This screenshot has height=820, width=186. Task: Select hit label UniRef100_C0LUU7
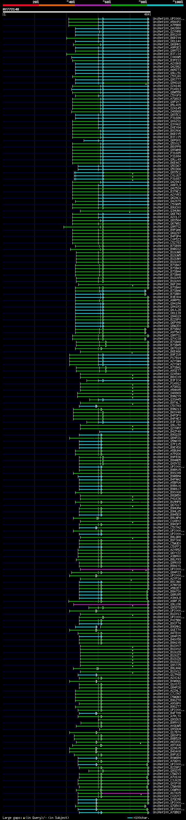click(167, 175)
